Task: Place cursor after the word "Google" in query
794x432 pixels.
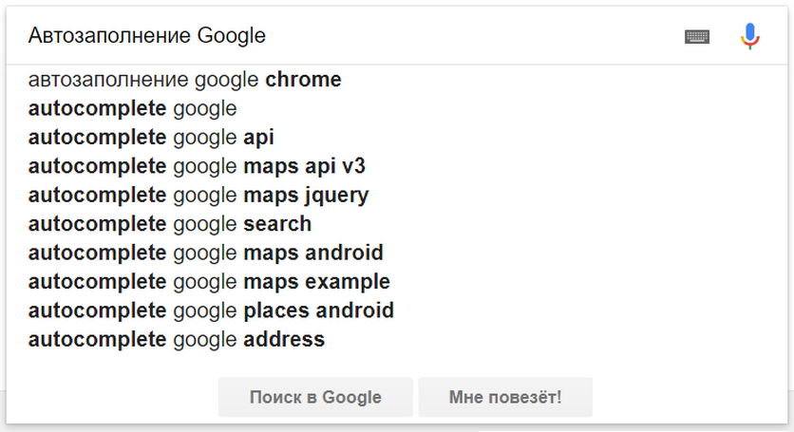Action: tap(267, 37)
